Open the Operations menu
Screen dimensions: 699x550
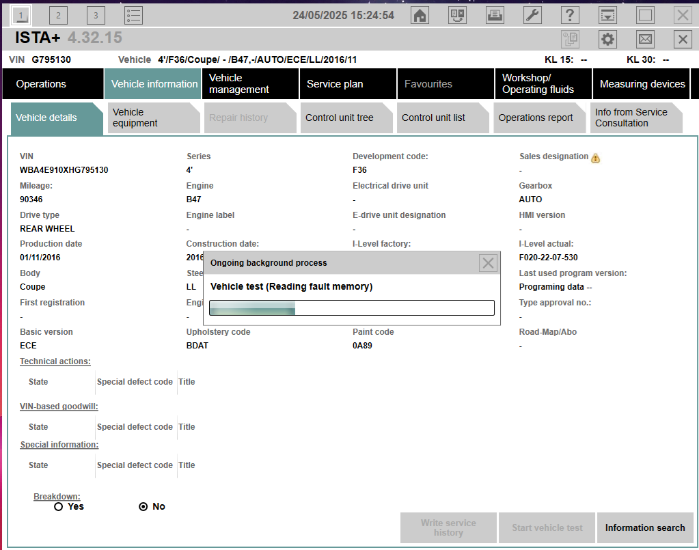tap(53, 84)
